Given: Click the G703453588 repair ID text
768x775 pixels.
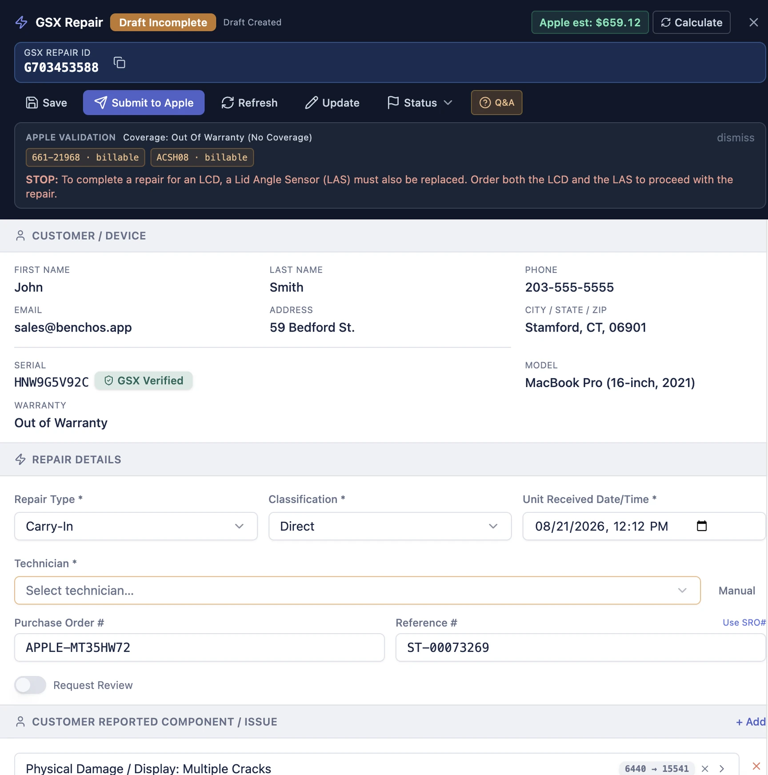Looking at the screenshot, I should (61, 68).
